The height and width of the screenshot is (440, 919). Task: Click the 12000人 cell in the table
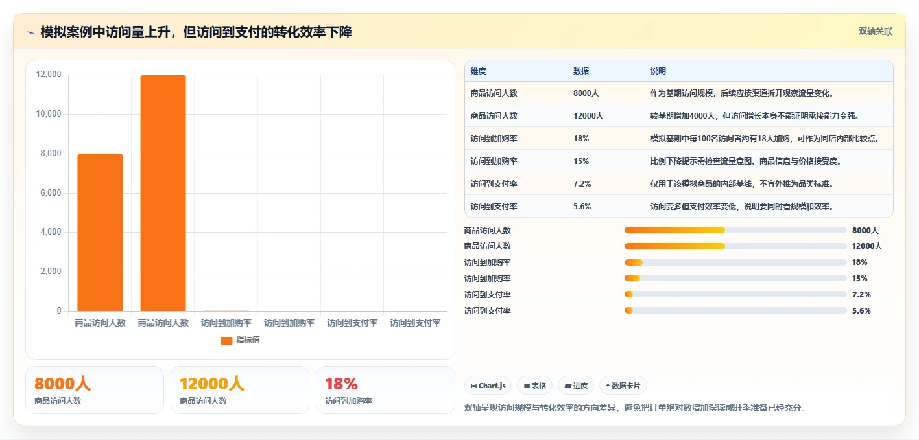pyautogui.click(x=588, y=116)
